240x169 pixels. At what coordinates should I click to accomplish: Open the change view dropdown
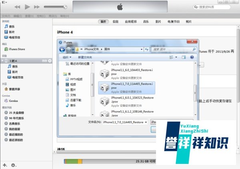pos(176,57)
